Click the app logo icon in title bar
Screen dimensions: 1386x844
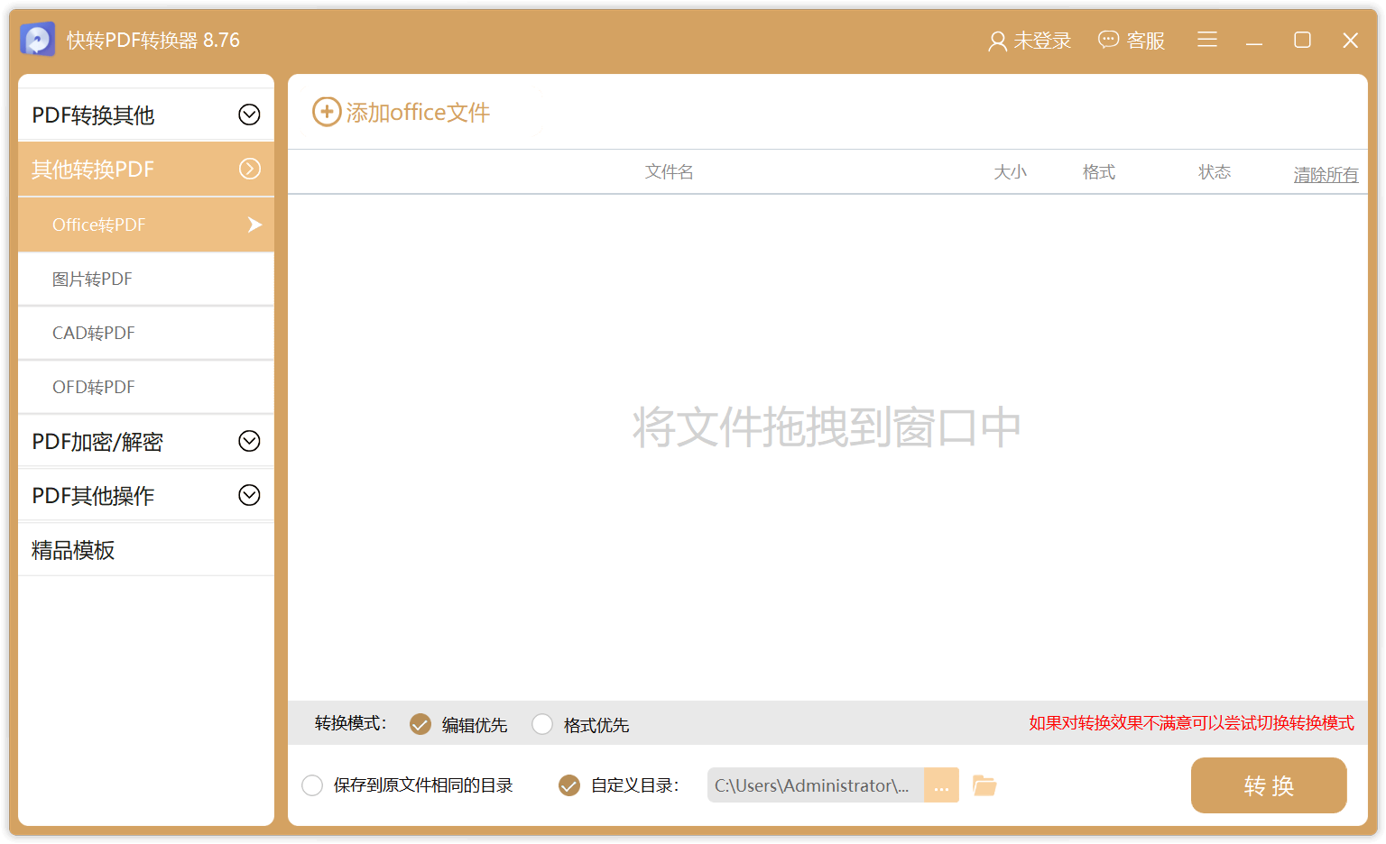coord(37,38)
